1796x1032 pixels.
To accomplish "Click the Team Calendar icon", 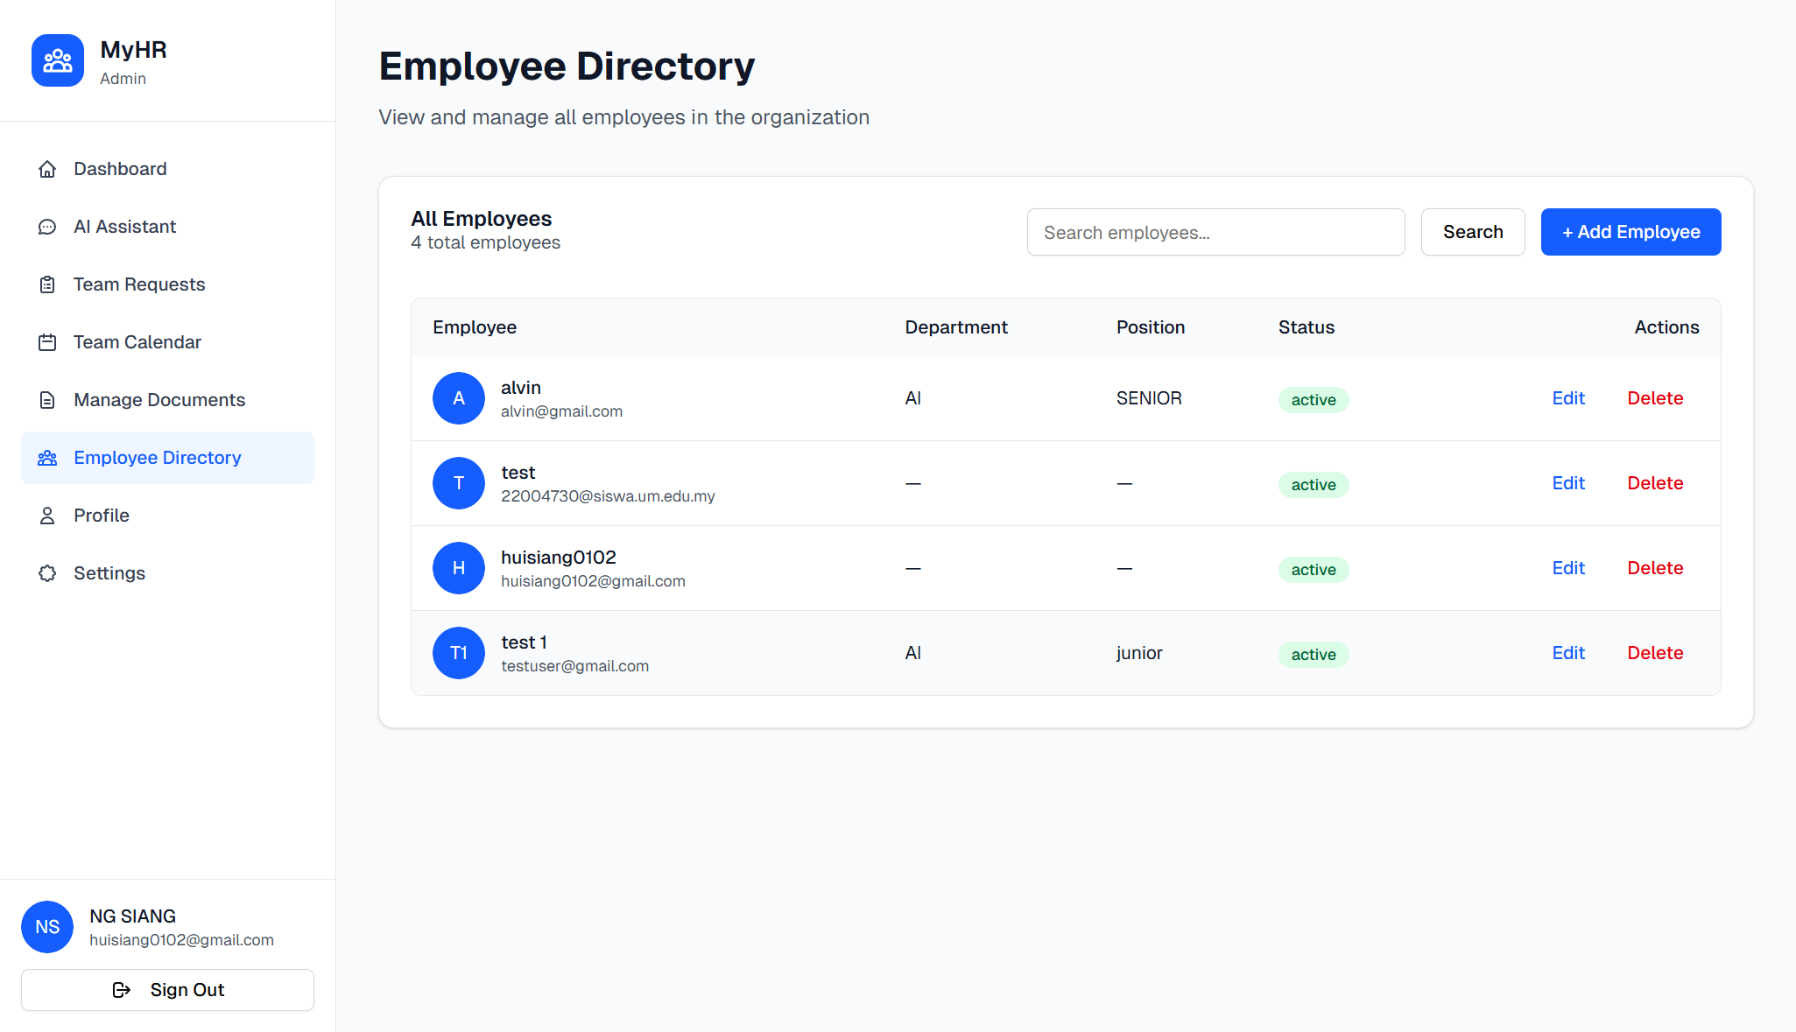I will [x=47, y=342].
